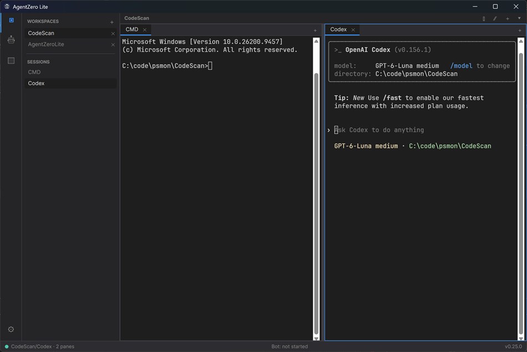Open the dropdown arrow in the CodeScan toolbar
The height and width of the screenshot is (352, 527).
tap(519, 18)
